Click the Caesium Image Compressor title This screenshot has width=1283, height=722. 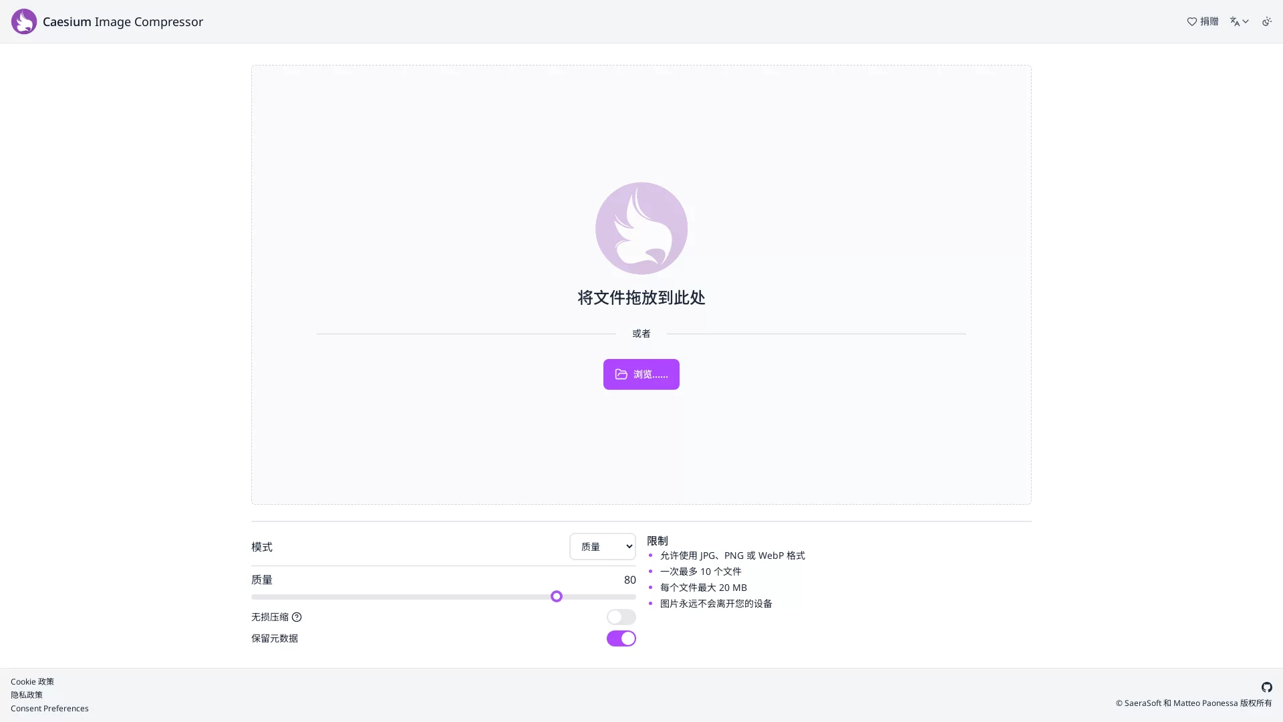(x=123, y=21)
